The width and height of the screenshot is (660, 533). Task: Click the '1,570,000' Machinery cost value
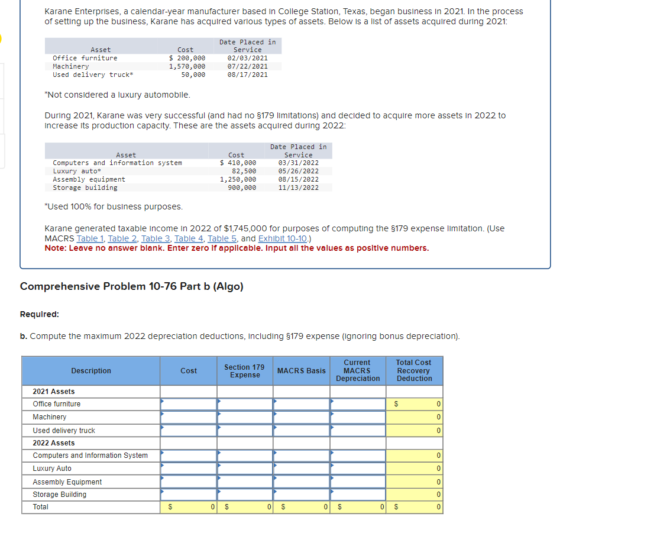point(187,66)
